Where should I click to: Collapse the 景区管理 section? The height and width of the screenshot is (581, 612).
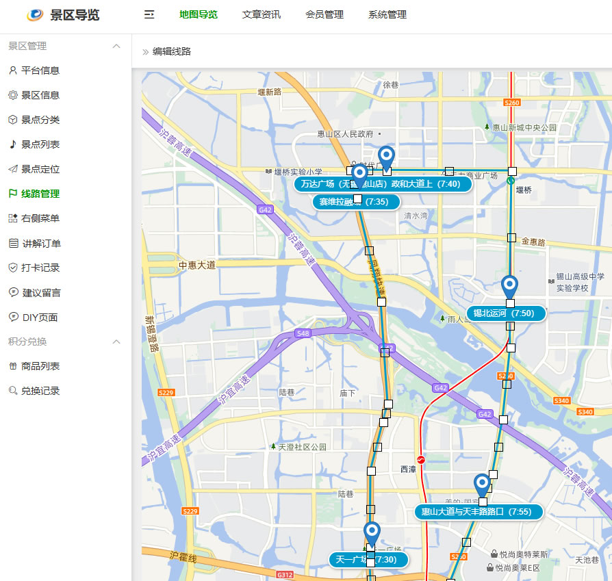coord(116,46)
